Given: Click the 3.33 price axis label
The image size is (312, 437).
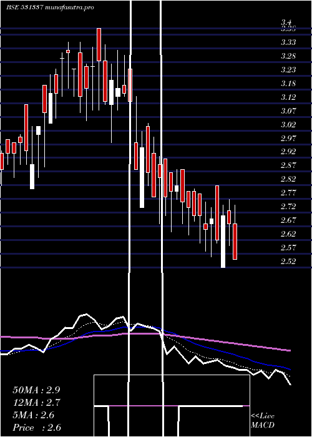Looking at the screenshot, I should point(288,42).
